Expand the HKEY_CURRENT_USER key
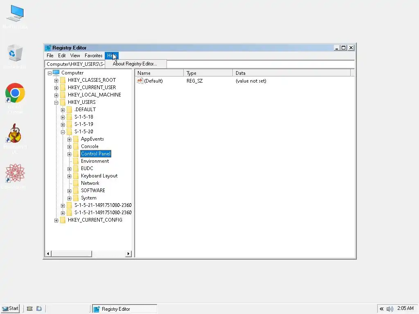419x314 pixels. pyautogui.click(x=56, y=88)
